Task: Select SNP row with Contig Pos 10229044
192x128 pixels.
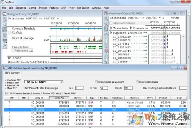Action: tap(96, 124)
